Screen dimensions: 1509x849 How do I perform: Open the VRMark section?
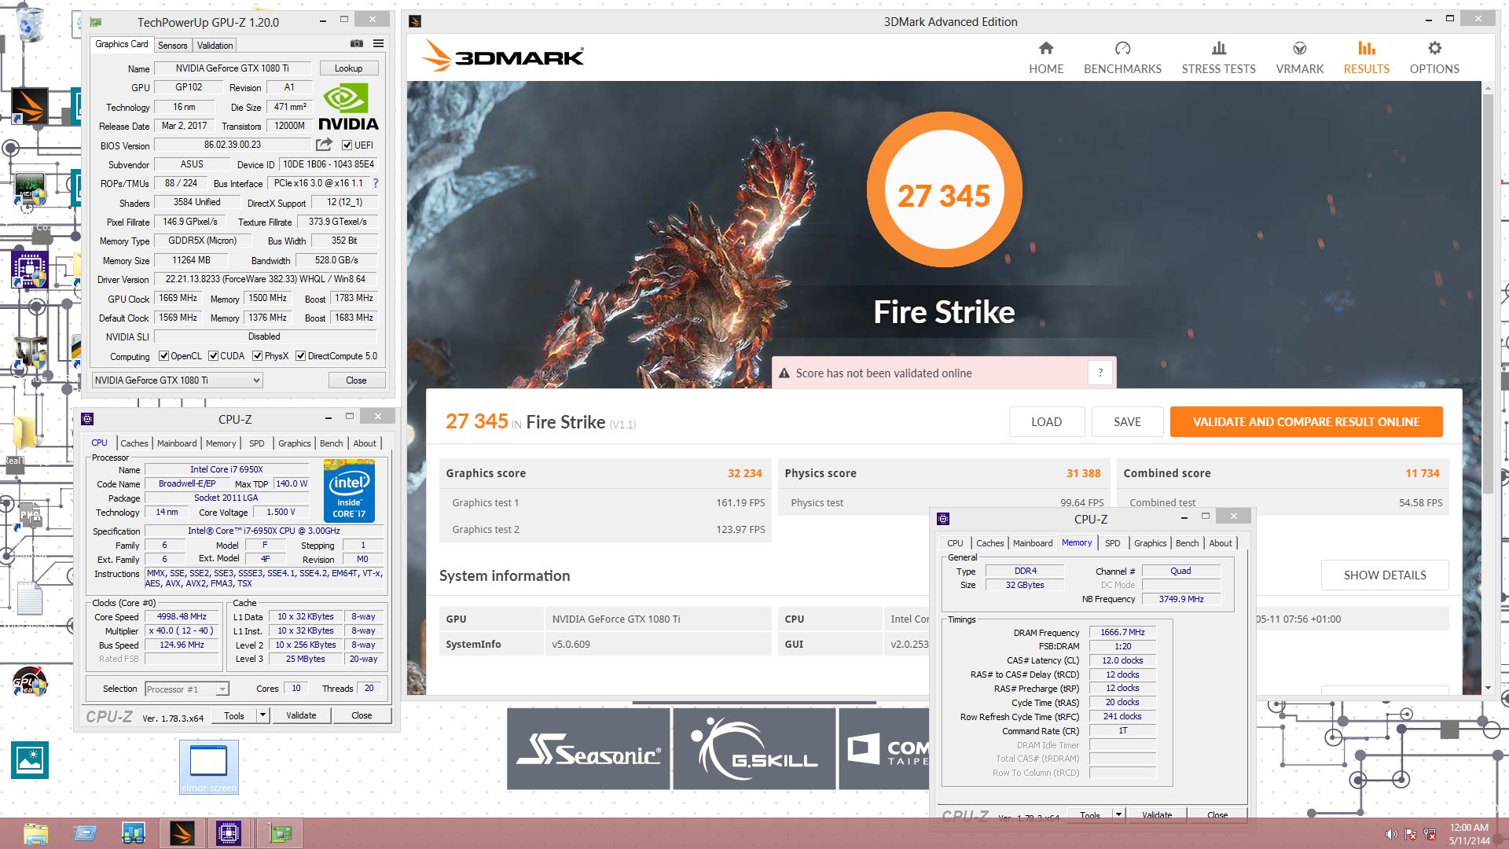click(x=1300, y=58)
